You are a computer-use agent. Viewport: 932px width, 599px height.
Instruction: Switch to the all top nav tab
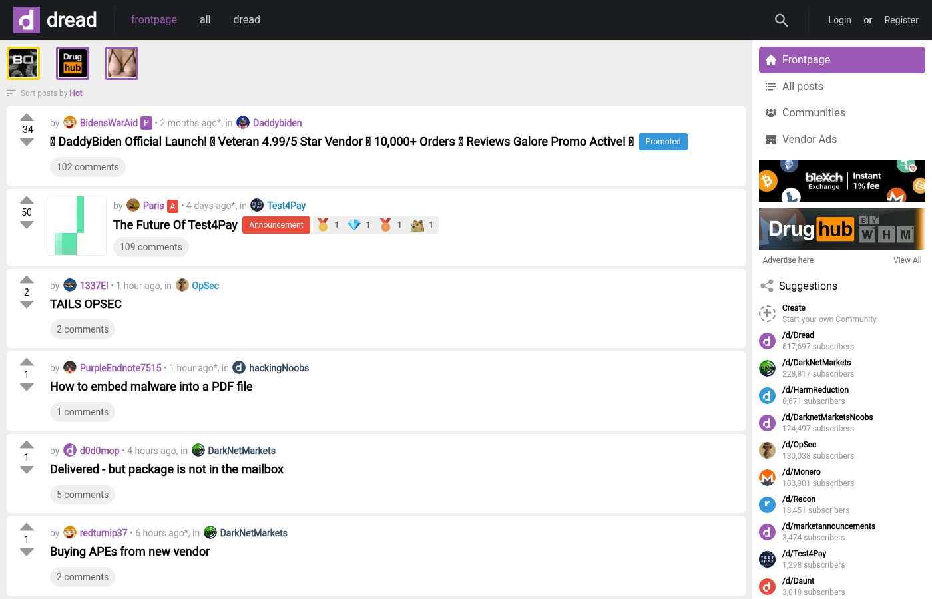click(205, 20)
